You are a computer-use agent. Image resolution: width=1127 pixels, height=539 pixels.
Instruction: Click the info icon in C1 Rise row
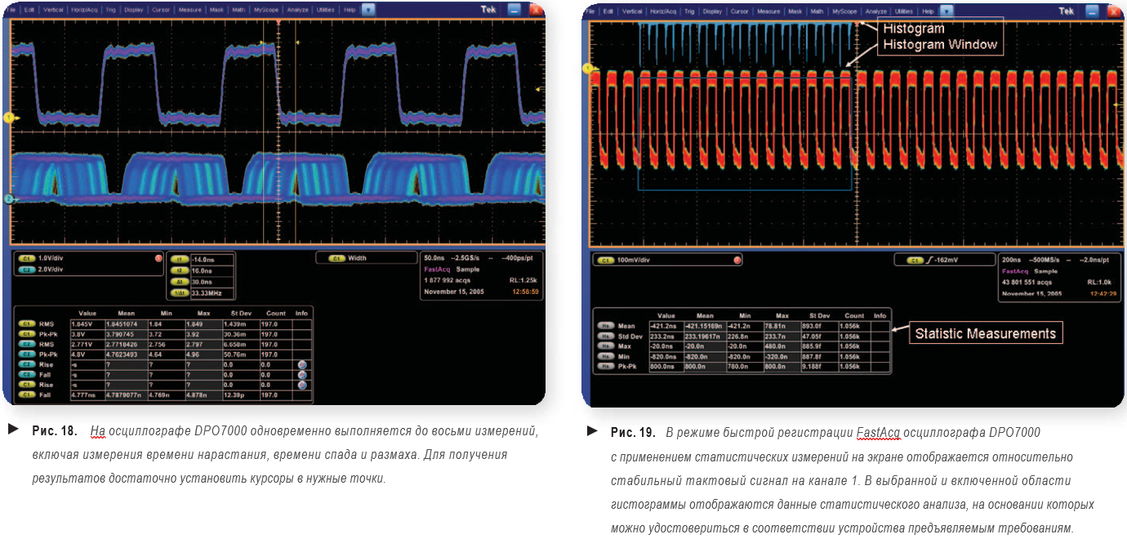(302, 385)
